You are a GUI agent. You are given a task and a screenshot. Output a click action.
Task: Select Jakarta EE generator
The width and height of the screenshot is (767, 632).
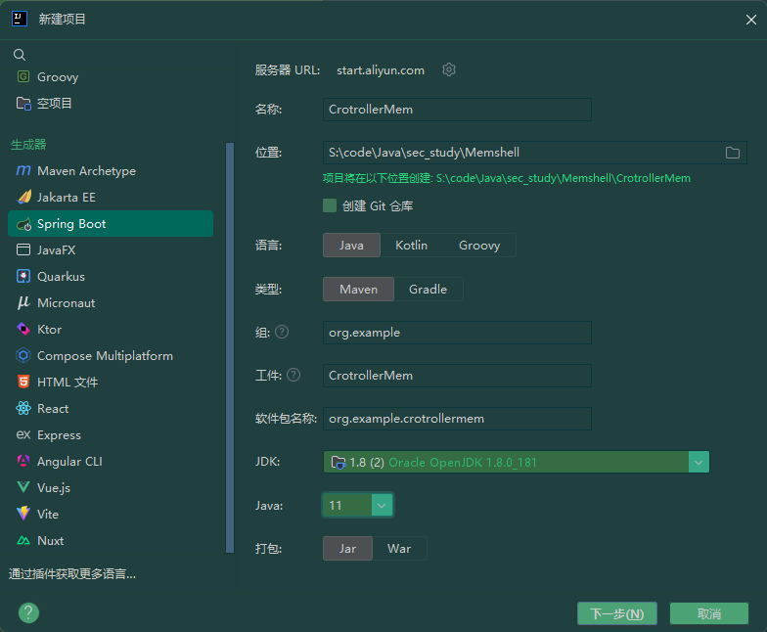[111, 198]
